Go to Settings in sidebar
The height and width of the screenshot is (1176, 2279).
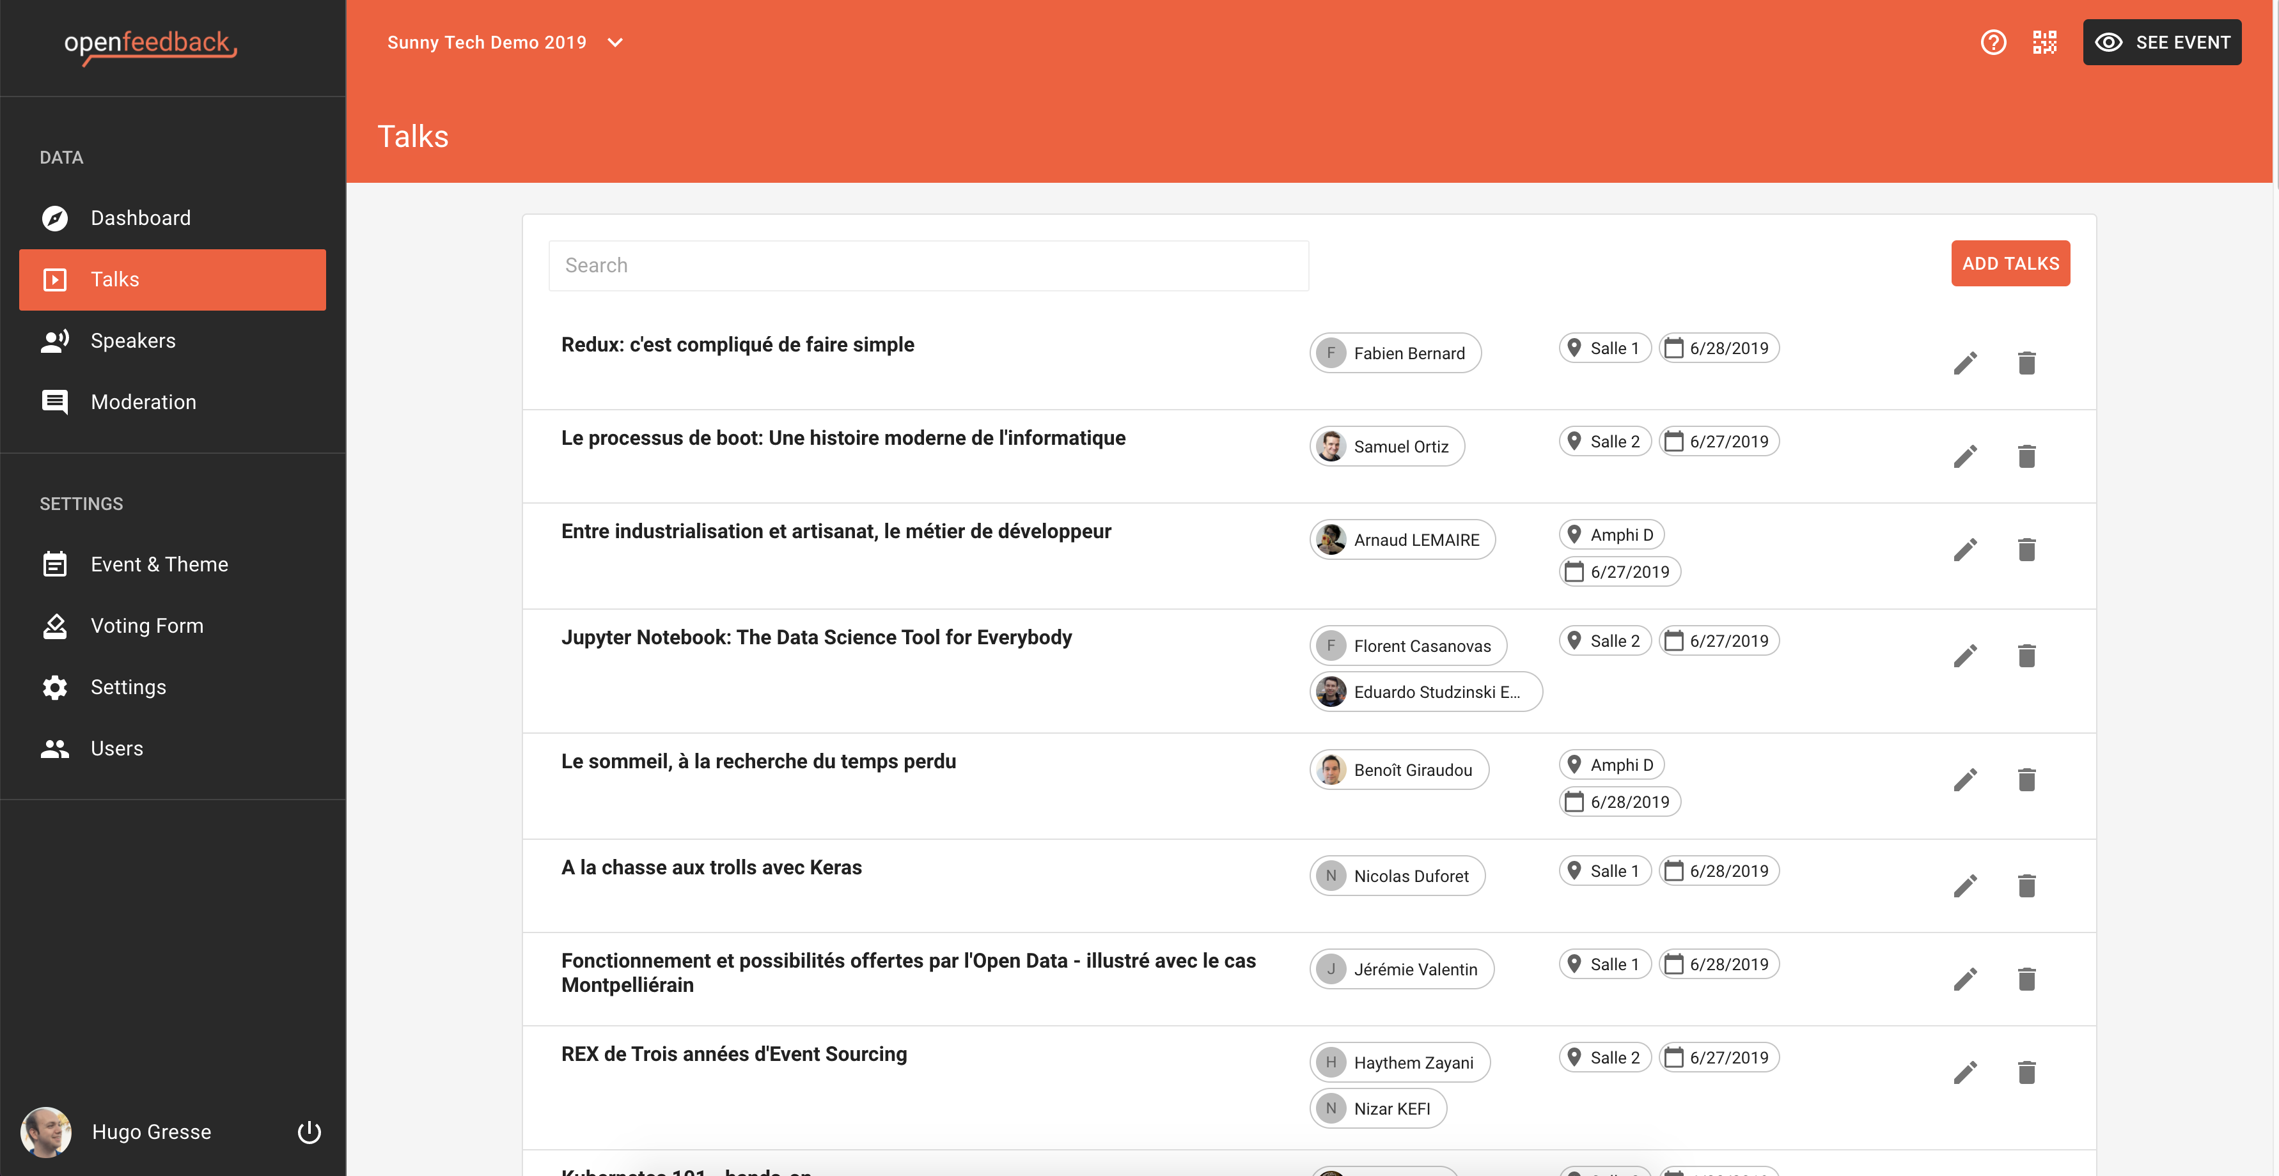(173, 687)
